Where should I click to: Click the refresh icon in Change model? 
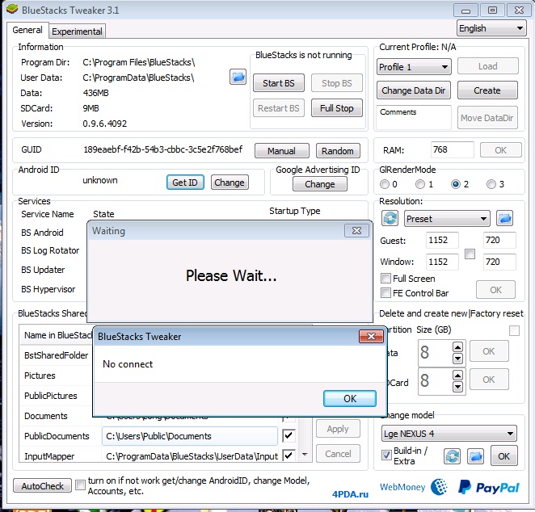click(x=452, y=456)
